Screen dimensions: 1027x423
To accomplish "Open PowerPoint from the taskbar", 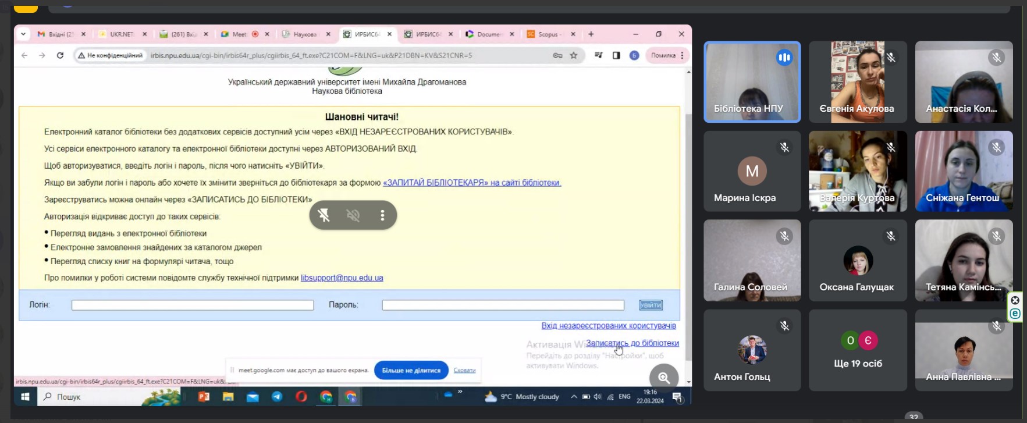I will (204, 397).
